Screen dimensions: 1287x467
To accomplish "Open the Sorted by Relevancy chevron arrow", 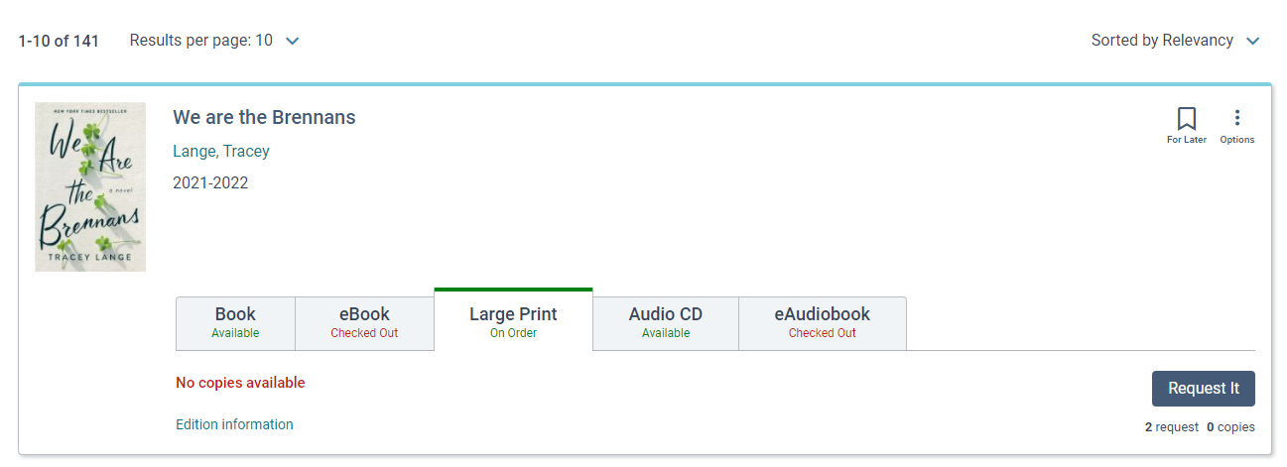I will pyautogui.click(x=1252, y=42).
